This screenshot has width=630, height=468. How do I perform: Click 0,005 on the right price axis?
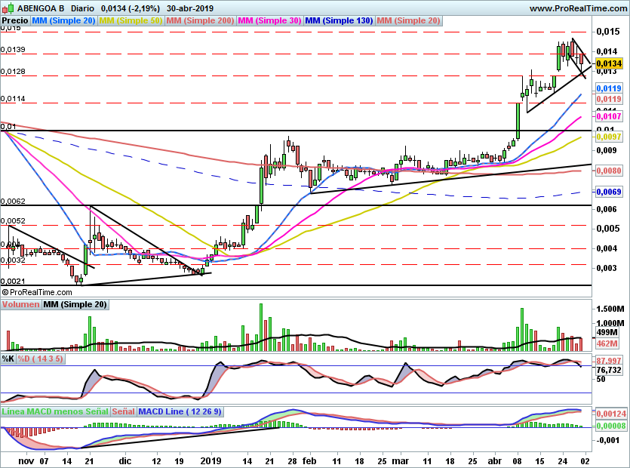tap(607, 229)
